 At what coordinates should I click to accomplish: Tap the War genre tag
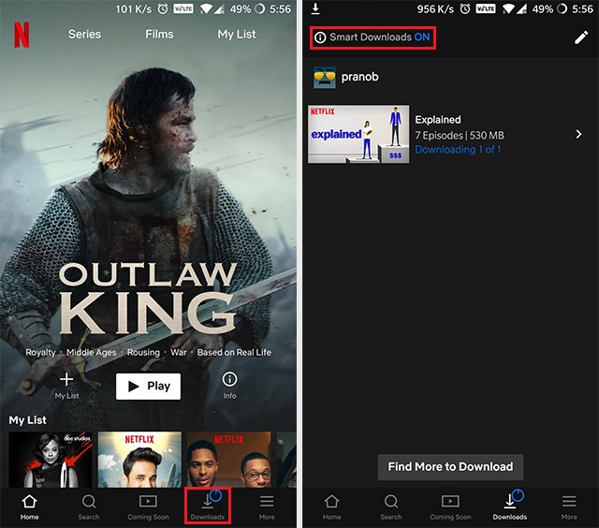[x=179, y=352]
